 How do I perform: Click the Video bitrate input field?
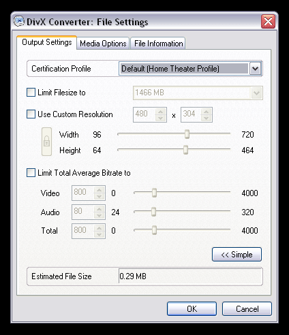tap(83, 193)
